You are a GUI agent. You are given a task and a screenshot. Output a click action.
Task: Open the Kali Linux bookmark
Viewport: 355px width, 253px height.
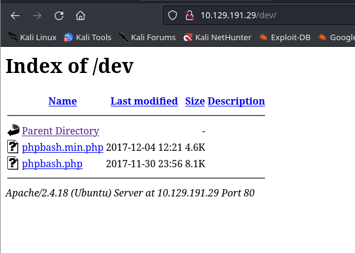[32, 37]
